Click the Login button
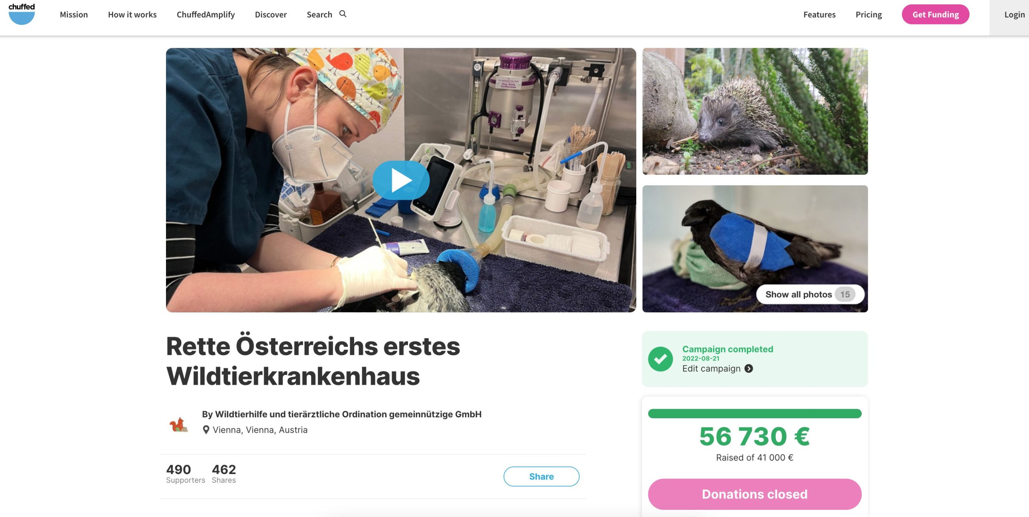The height and width of the screenshot is (517, 1029). click(x=1014, y=14)
